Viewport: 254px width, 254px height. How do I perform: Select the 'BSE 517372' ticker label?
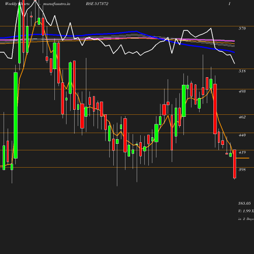[x=97, y=4]
